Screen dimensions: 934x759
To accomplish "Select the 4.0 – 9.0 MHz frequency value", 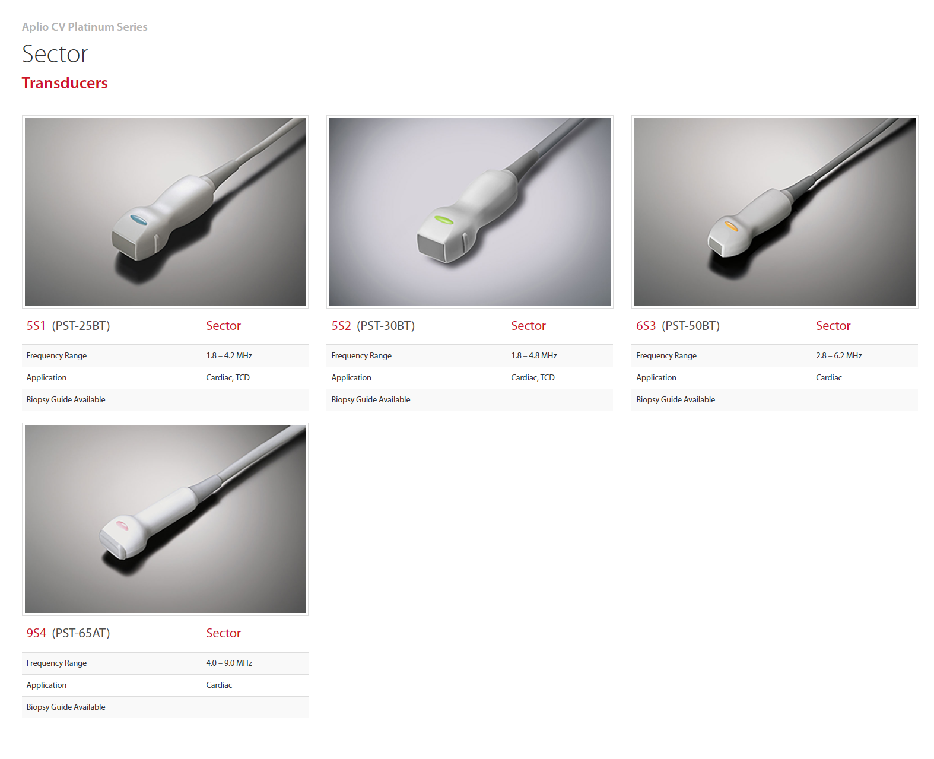I will click(229, 663).
